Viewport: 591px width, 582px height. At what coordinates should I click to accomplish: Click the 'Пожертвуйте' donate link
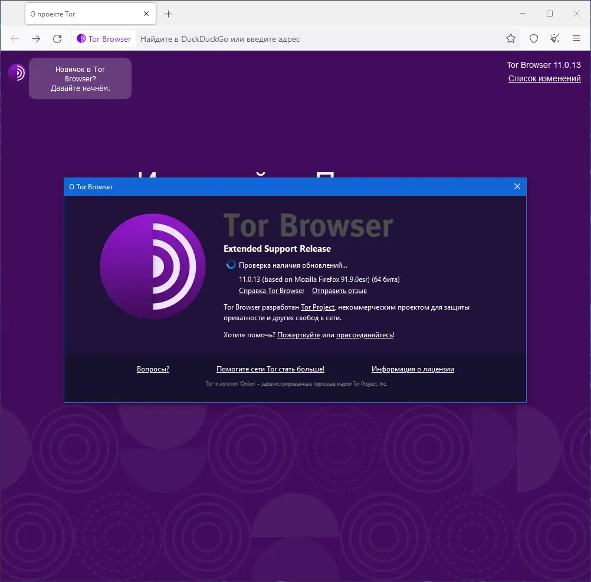coord(298,335)
